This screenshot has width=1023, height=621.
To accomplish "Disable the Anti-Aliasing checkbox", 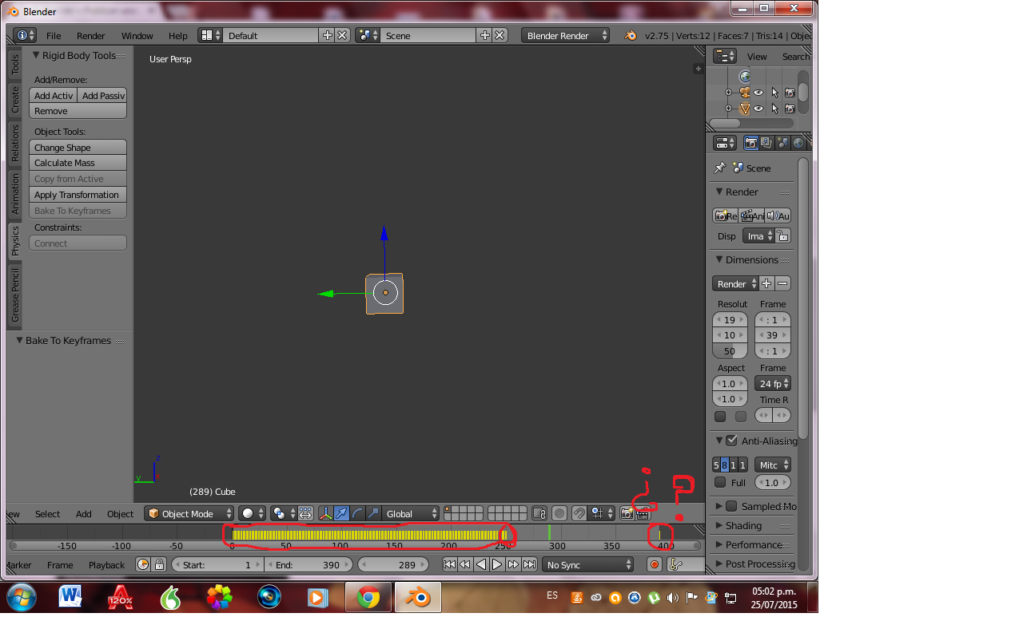I will coord(731,441).
